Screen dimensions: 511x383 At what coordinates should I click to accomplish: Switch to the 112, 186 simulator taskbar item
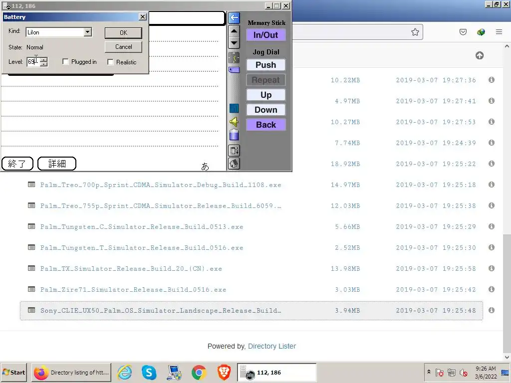[x=276, y=372]
